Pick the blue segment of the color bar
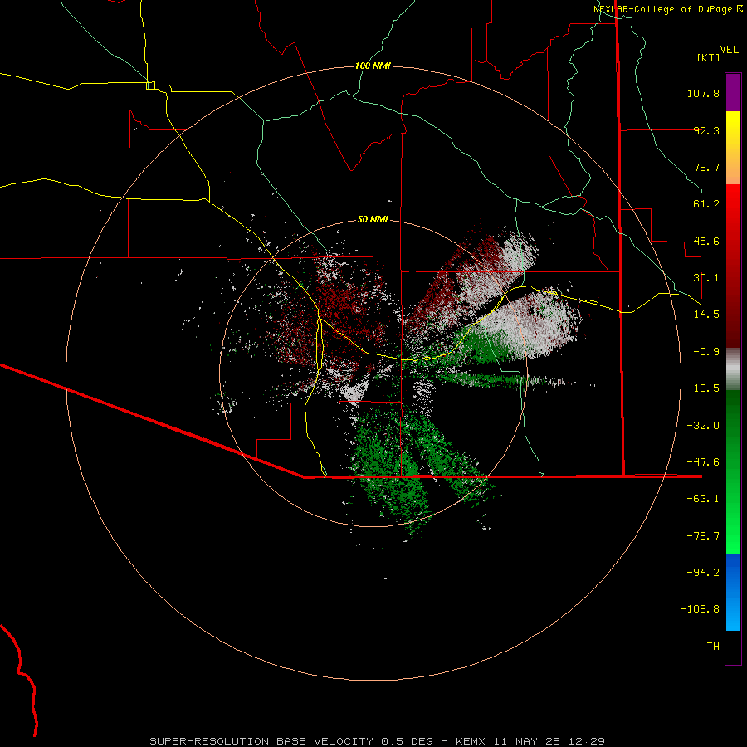 click(733, 592)
